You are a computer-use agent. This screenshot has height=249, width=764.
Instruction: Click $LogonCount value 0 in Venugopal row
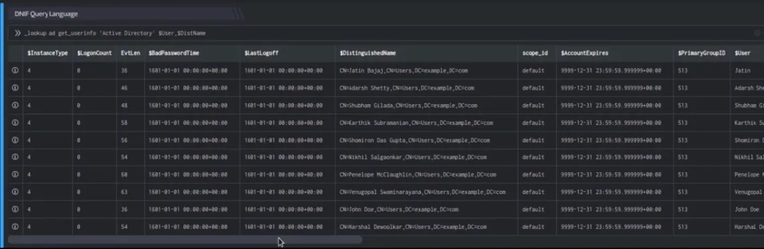[78, 192]
